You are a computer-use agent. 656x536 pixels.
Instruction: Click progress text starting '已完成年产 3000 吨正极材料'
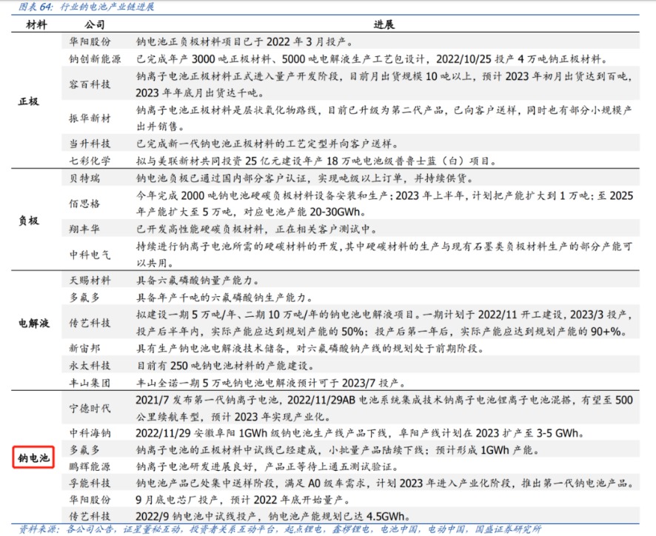tap(372, 58)
